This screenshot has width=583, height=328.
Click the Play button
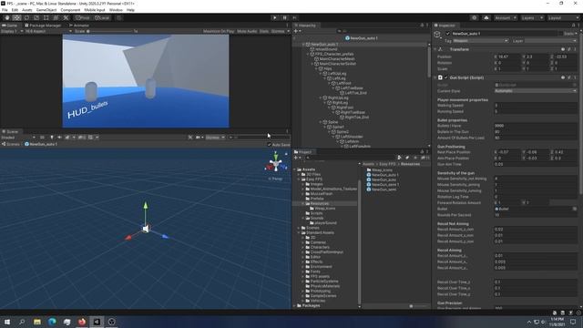coord(275,17)
